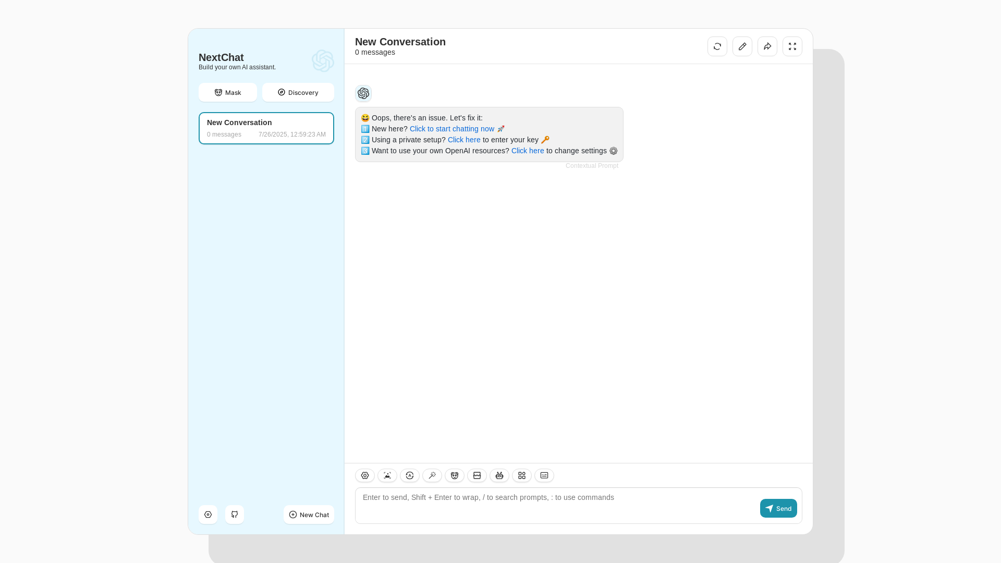Image resolution: width=1001 pixels, height=563 pixels.
Task: Open the Mask button in sidebar
Action: tap(228, 92)
